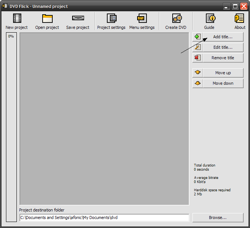Click the "0 Kbit\s" value
This screenshot has height=228, width=250.
200,182
